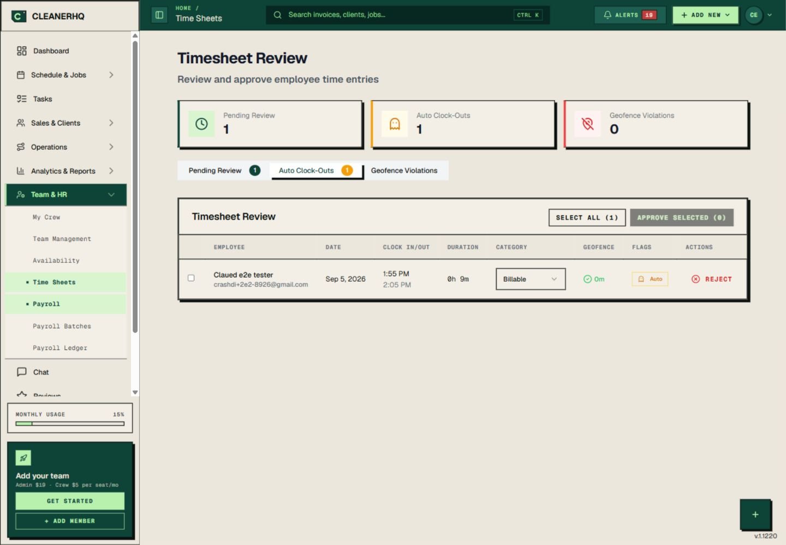Click the Schedule & Jobs calendar icon
The width and height of the screenshot is (786, 545).
click(21, 75)
